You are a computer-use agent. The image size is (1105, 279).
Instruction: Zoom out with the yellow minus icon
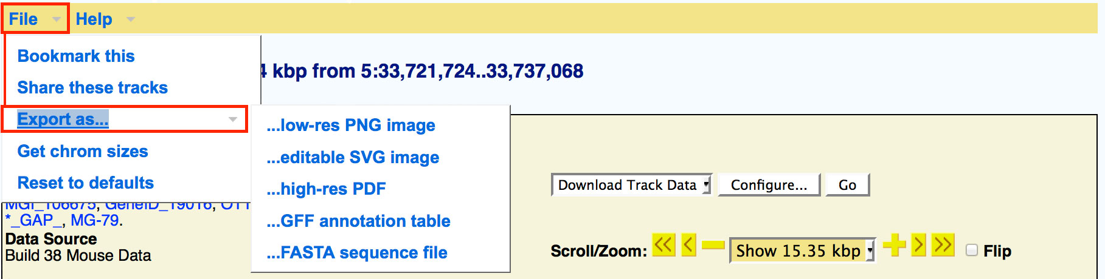coord(713,246)
